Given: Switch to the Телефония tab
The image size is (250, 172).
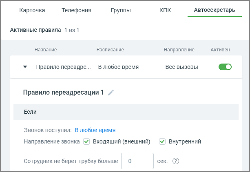Looking at the screenshot, I should (x=76, y=10).
